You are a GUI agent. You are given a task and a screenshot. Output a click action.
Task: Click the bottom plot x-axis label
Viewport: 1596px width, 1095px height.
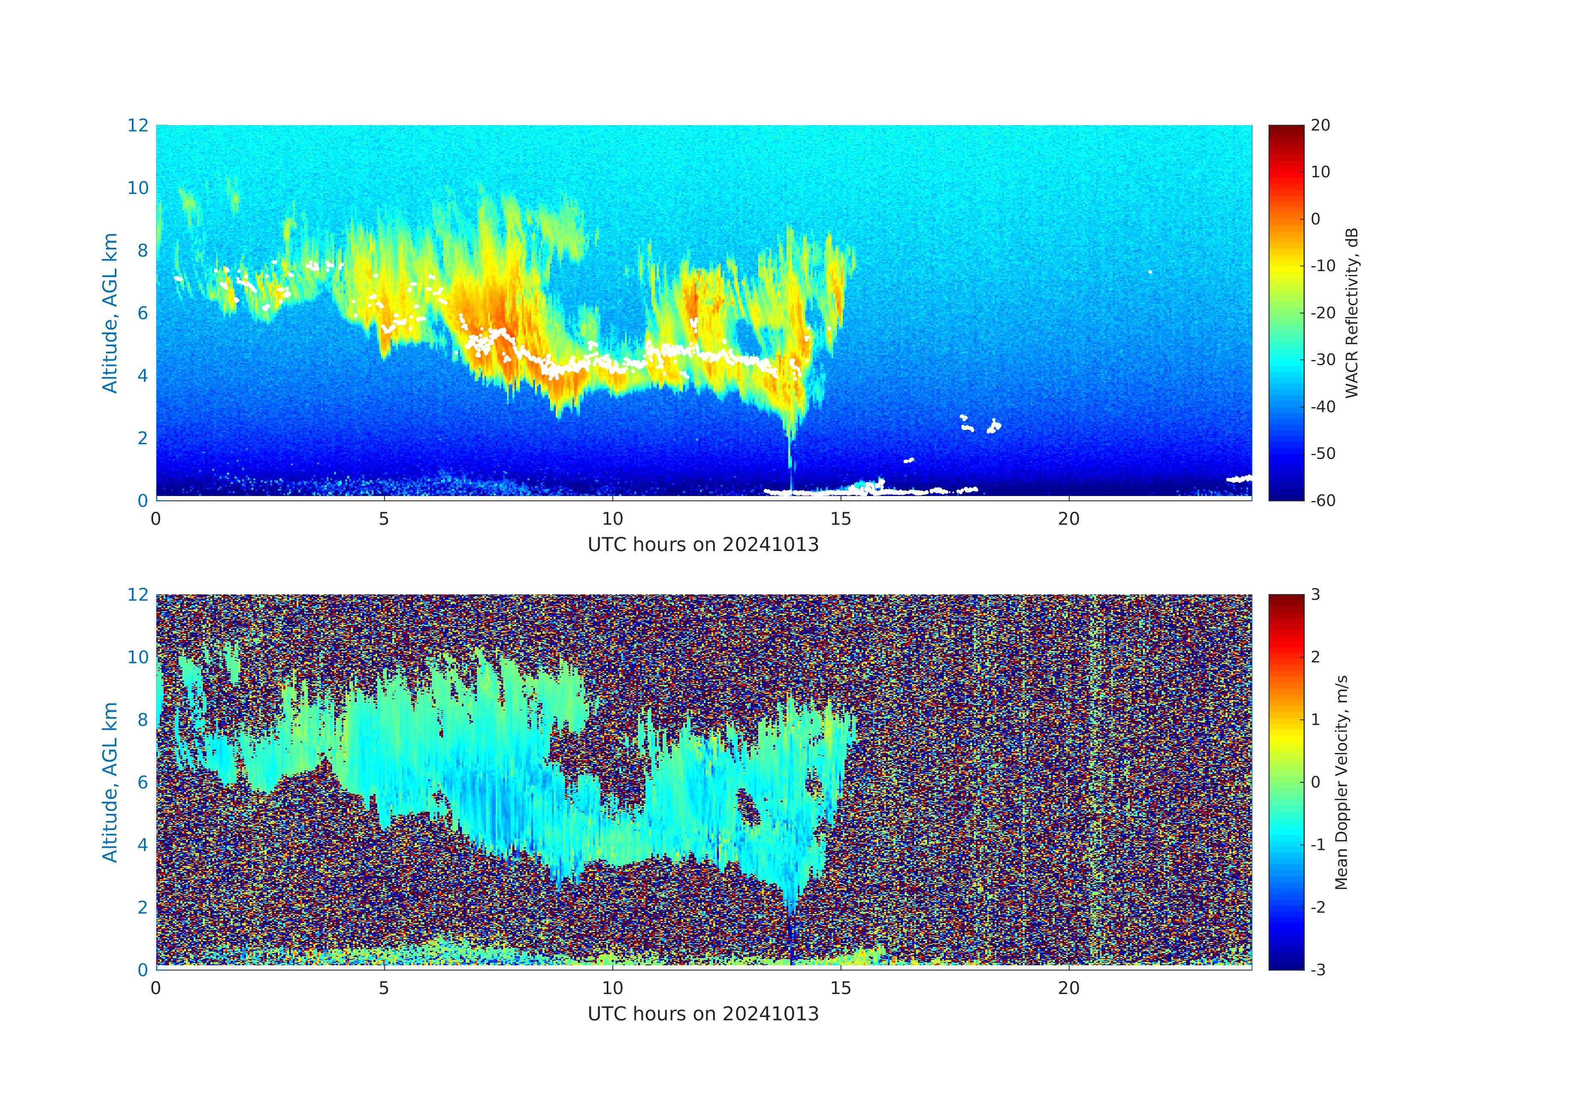point(703,1014)
